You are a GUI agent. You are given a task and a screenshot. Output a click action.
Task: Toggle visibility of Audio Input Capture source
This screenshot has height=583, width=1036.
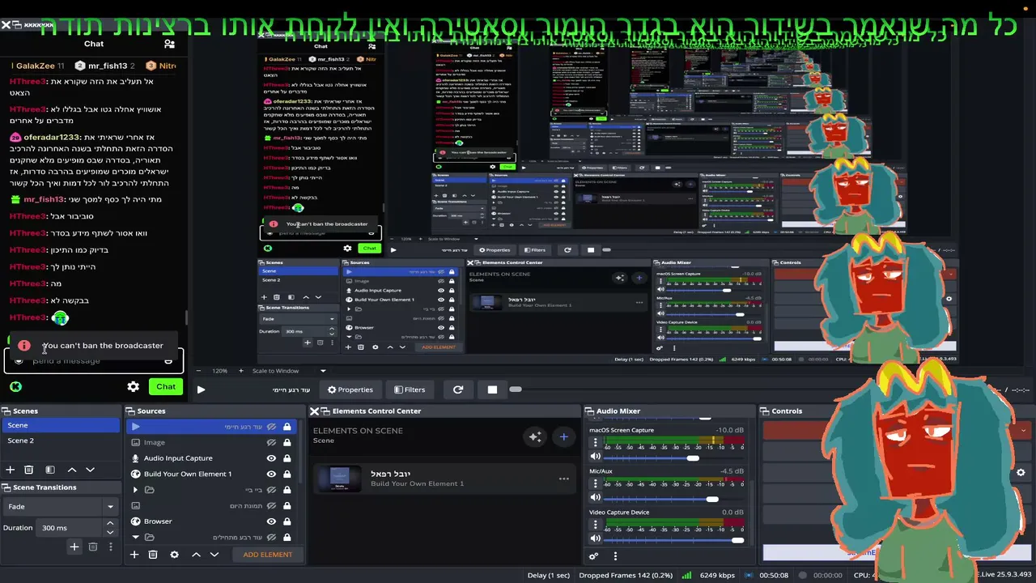point(271,458)
